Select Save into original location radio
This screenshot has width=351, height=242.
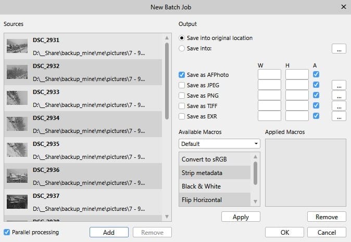[182, 38]
